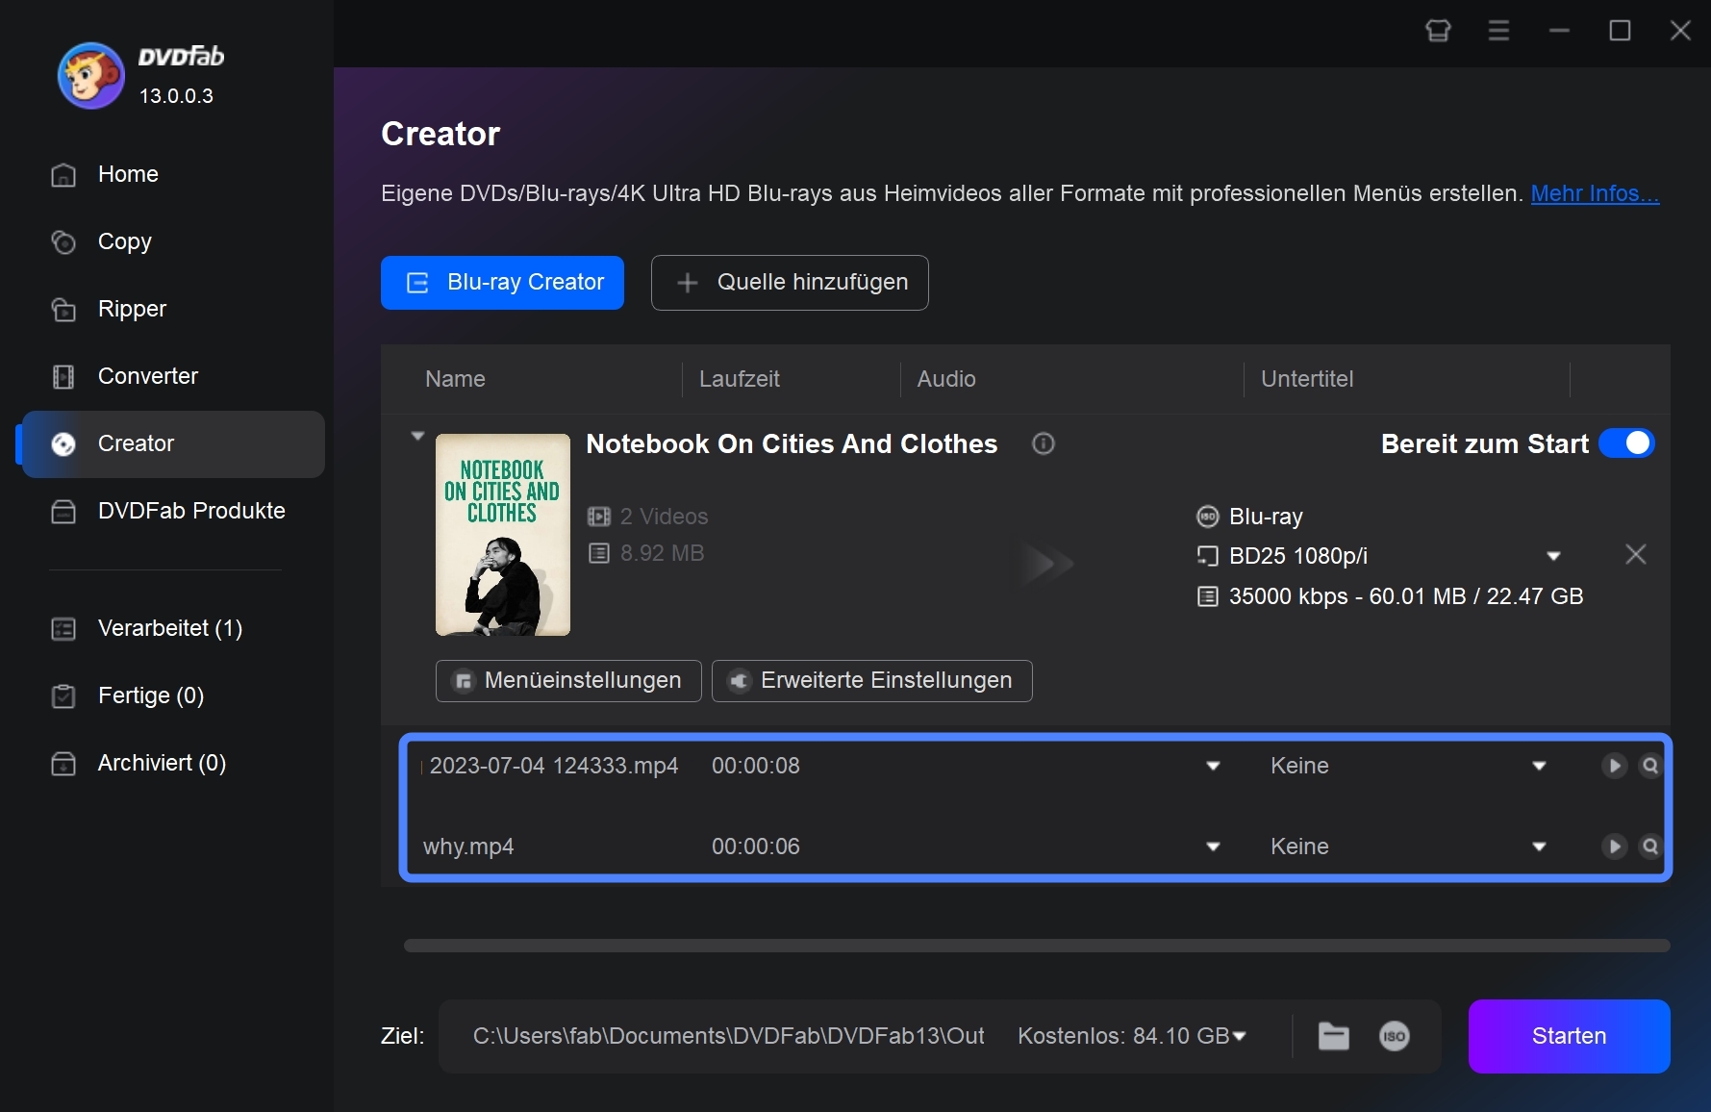Open Erweiterte Einstellungen

pos(872,681)
